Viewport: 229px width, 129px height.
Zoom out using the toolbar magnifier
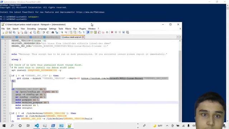[66, 32]
